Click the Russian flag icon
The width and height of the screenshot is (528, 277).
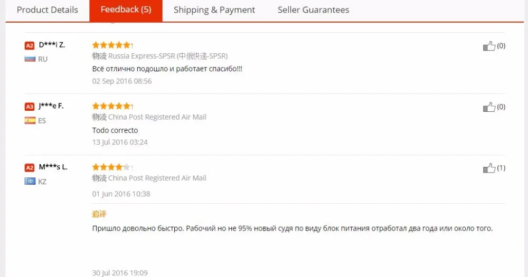(x=30, y=59)
